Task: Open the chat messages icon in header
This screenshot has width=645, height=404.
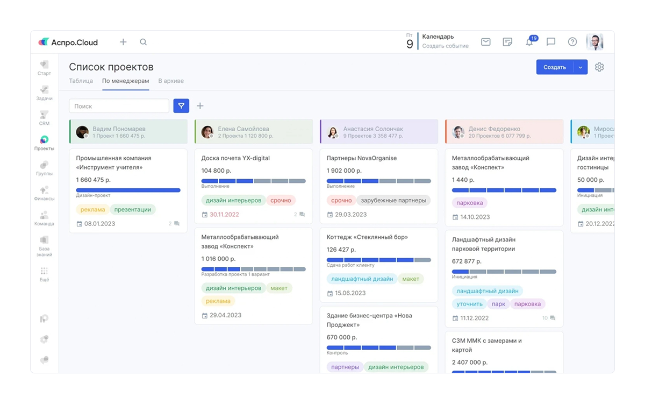Action: (x=551, y=42)
